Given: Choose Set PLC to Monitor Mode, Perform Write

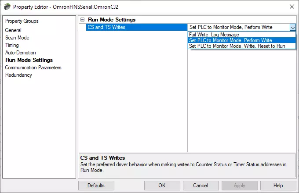Looking at the screenshot, I should (x=241, y=40).
